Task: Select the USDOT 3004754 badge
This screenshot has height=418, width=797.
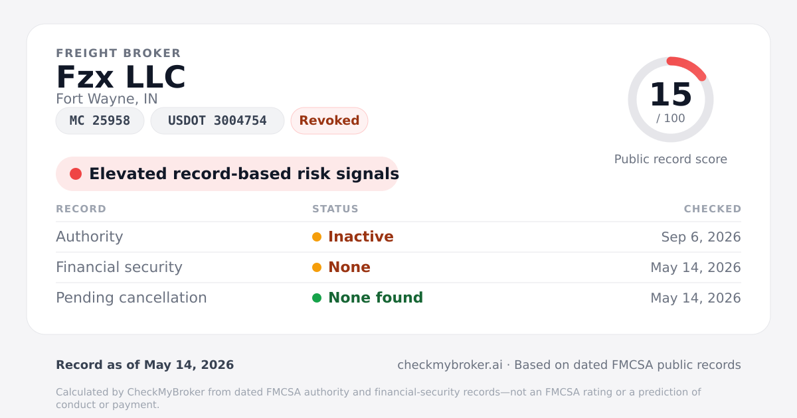Action: tap(217, 121)
